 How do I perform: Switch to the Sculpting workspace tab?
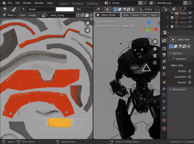pos(92,4)
